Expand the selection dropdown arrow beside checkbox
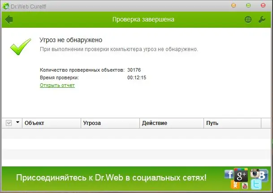The image size is (273, 193). pyautogui.click(x=17, y=122)
